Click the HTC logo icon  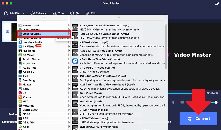click(x=20, y=101)
